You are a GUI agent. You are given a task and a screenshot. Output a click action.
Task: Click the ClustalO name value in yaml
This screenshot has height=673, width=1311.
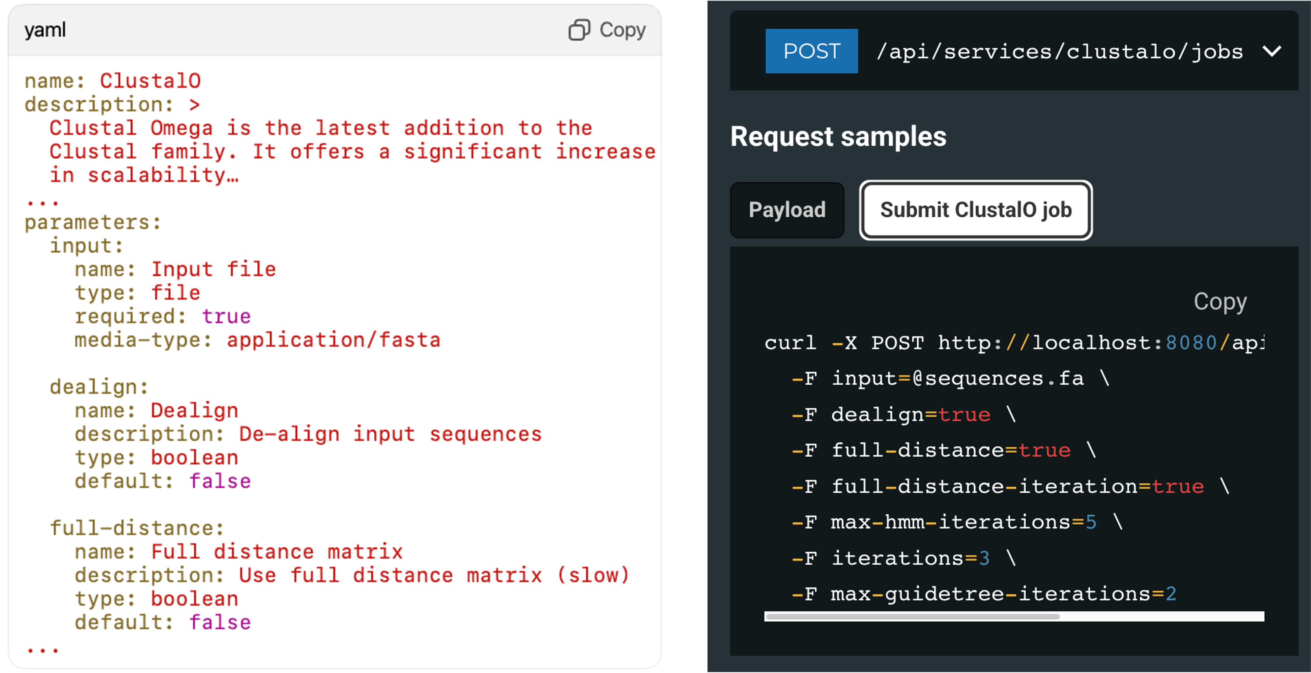(x=150, y=81)
